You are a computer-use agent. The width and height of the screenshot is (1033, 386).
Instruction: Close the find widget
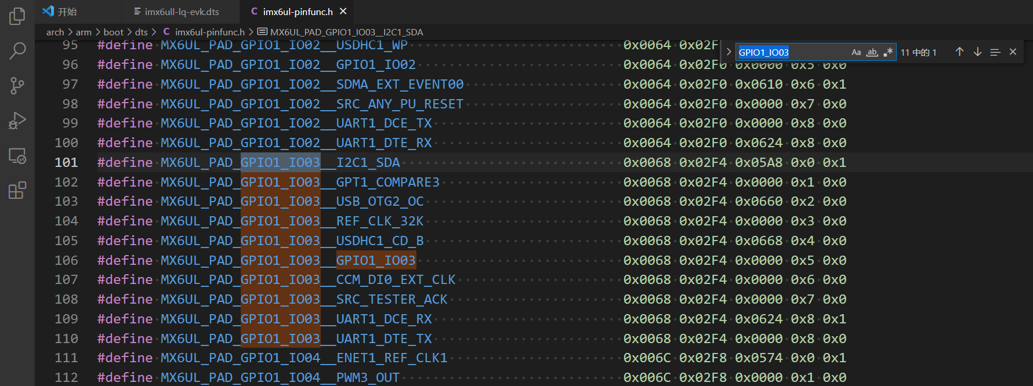(x=1013, y=52)
